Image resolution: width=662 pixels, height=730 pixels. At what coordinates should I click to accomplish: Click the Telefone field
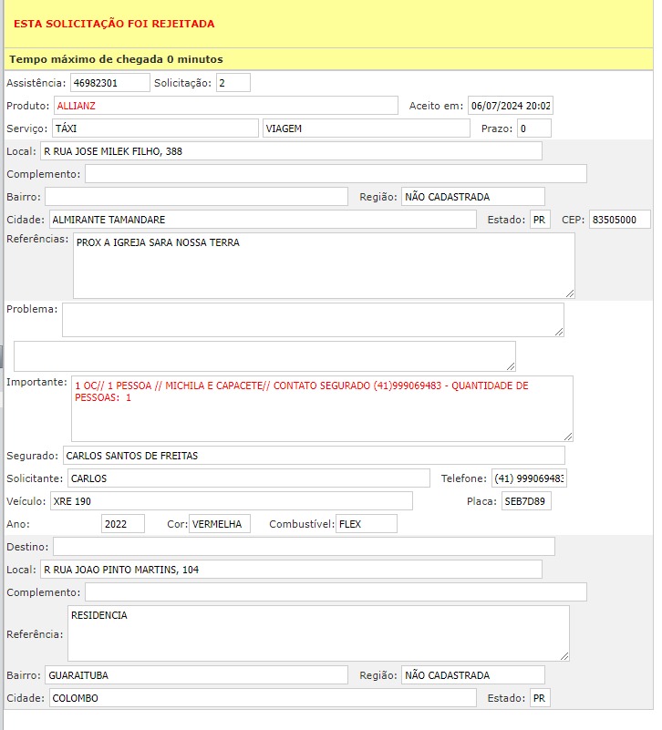coord(528,478)
